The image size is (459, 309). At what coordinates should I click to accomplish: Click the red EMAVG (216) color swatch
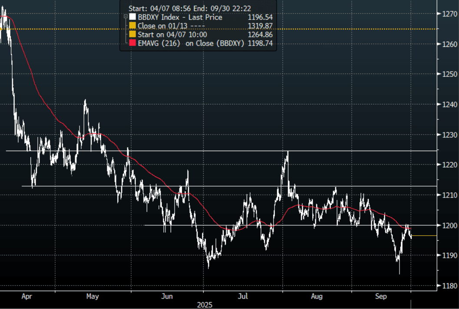coord(132,43)
